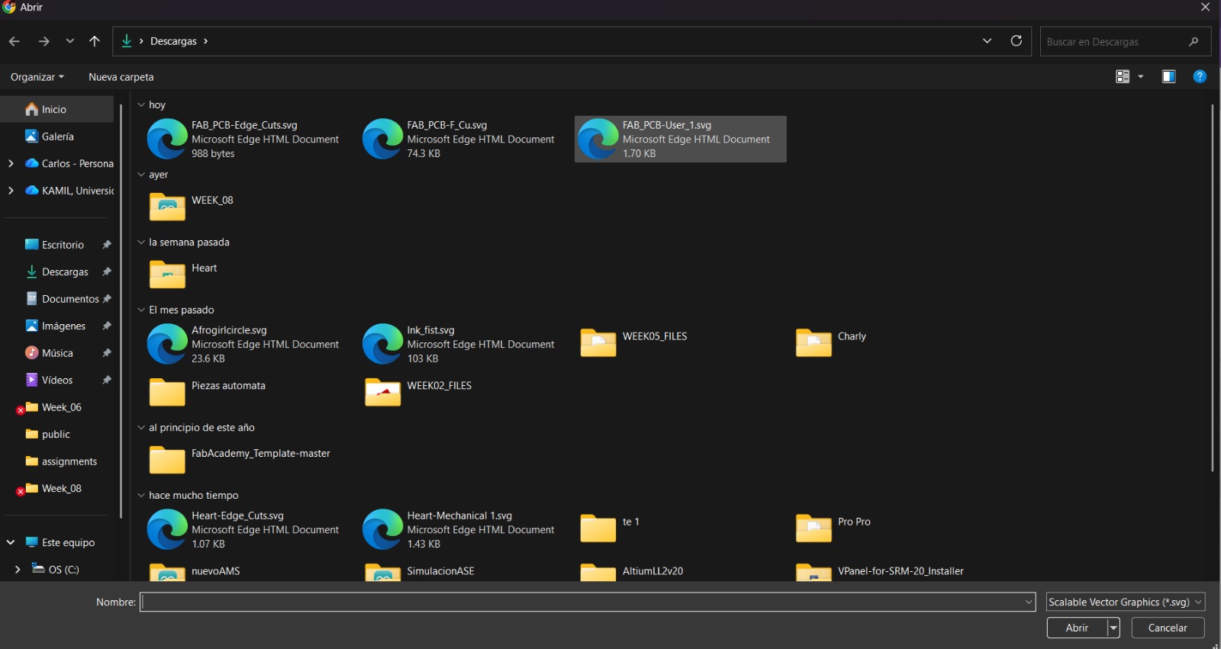1221x649 pixels.
Task: Collapse the hace mucho tiempo group
Action: point(141,495)
